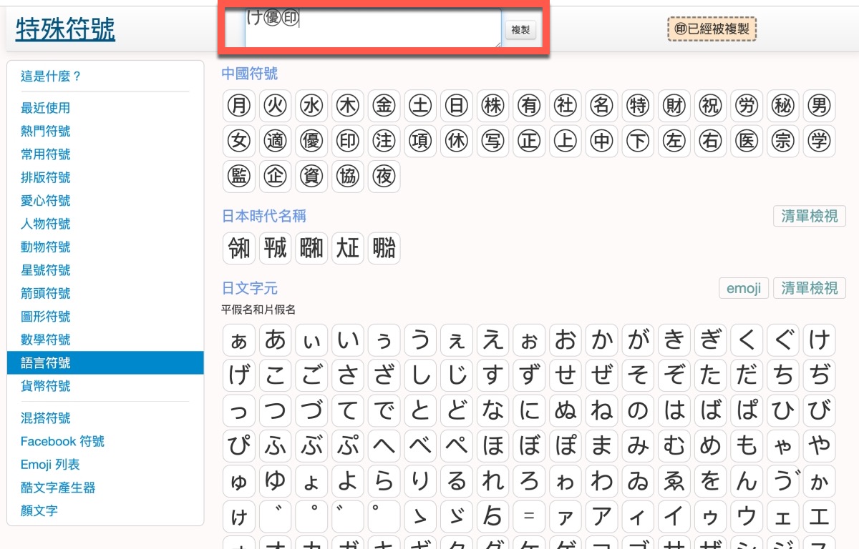The height and width of the screenshot is (549, 859).
Task: Toggle the emoji view for 日文字元
Action: point(744,288)
